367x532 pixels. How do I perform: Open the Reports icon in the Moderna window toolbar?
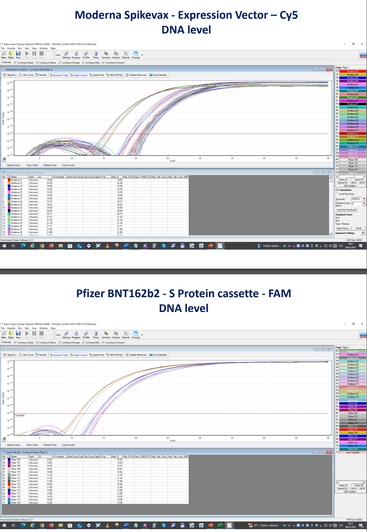click(126, 55)
